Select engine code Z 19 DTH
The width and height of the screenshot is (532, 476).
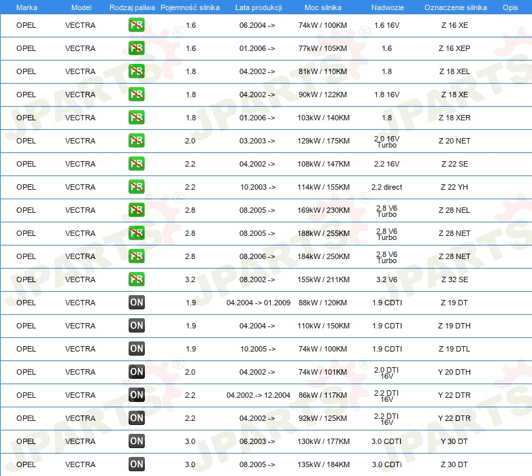pos(454,326)
